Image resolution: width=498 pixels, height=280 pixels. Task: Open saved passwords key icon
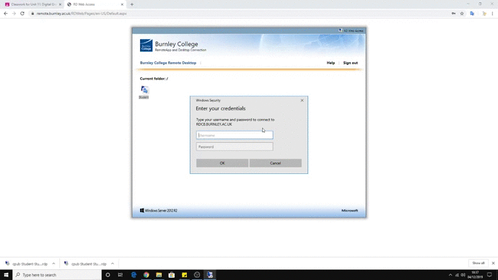(453, 14)
